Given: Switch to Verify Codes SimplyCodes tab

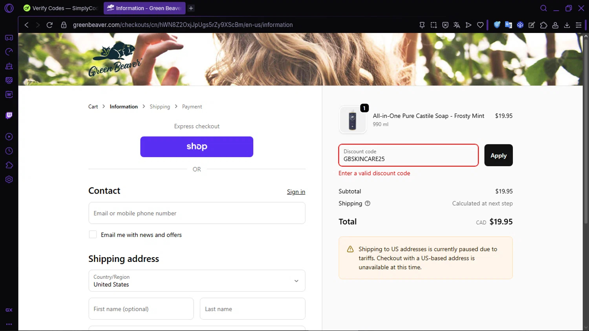Looking at the screenshot, I should (x=60, y=8).
